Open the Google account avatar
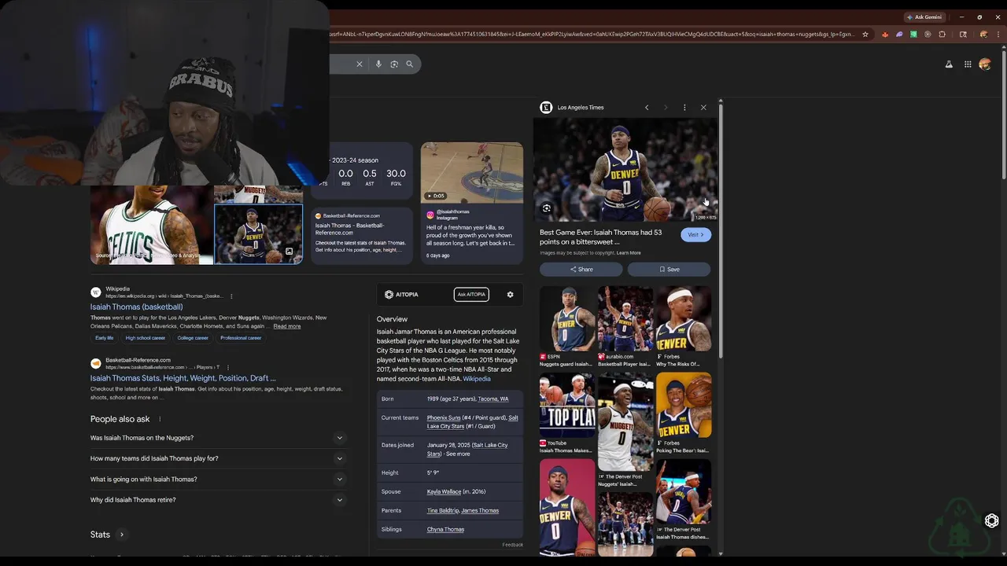 tap(985, 64)
